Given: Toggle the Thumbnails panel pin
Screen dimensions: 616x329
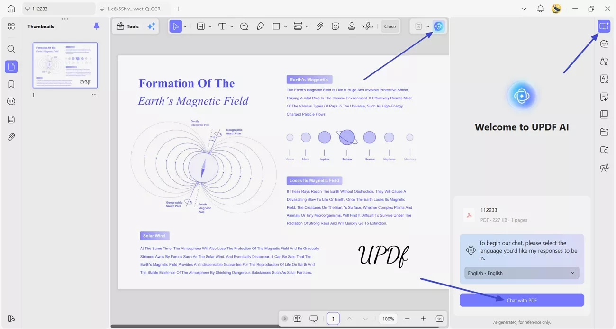Looking at the screenshot, I should (x=97, y=27).
